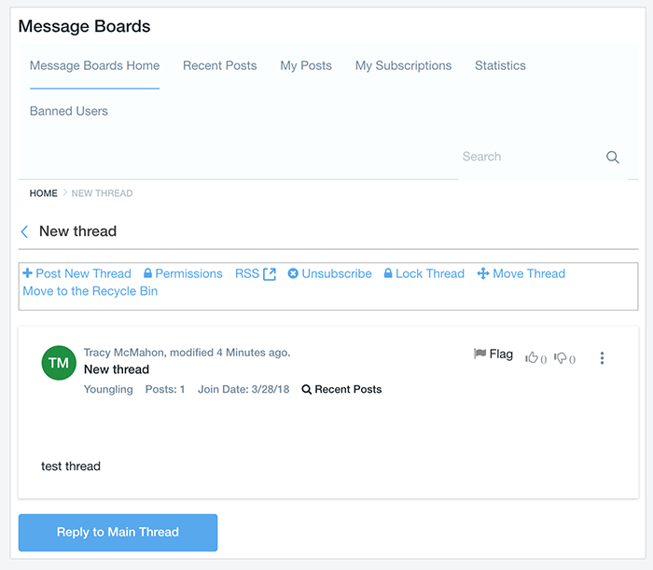Click the 'New thread' post subject
The width and height of the screenshot is (653, 570).
[x=117, y=369]
